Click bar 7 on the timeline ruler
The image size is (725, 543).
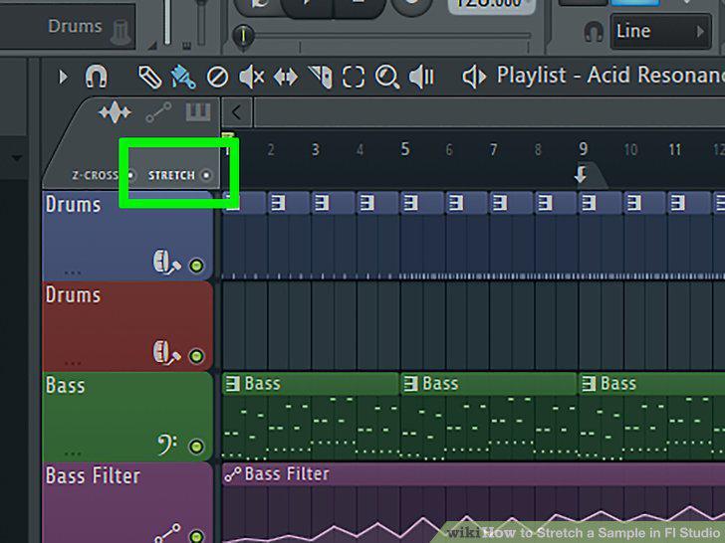click(494, 150)
